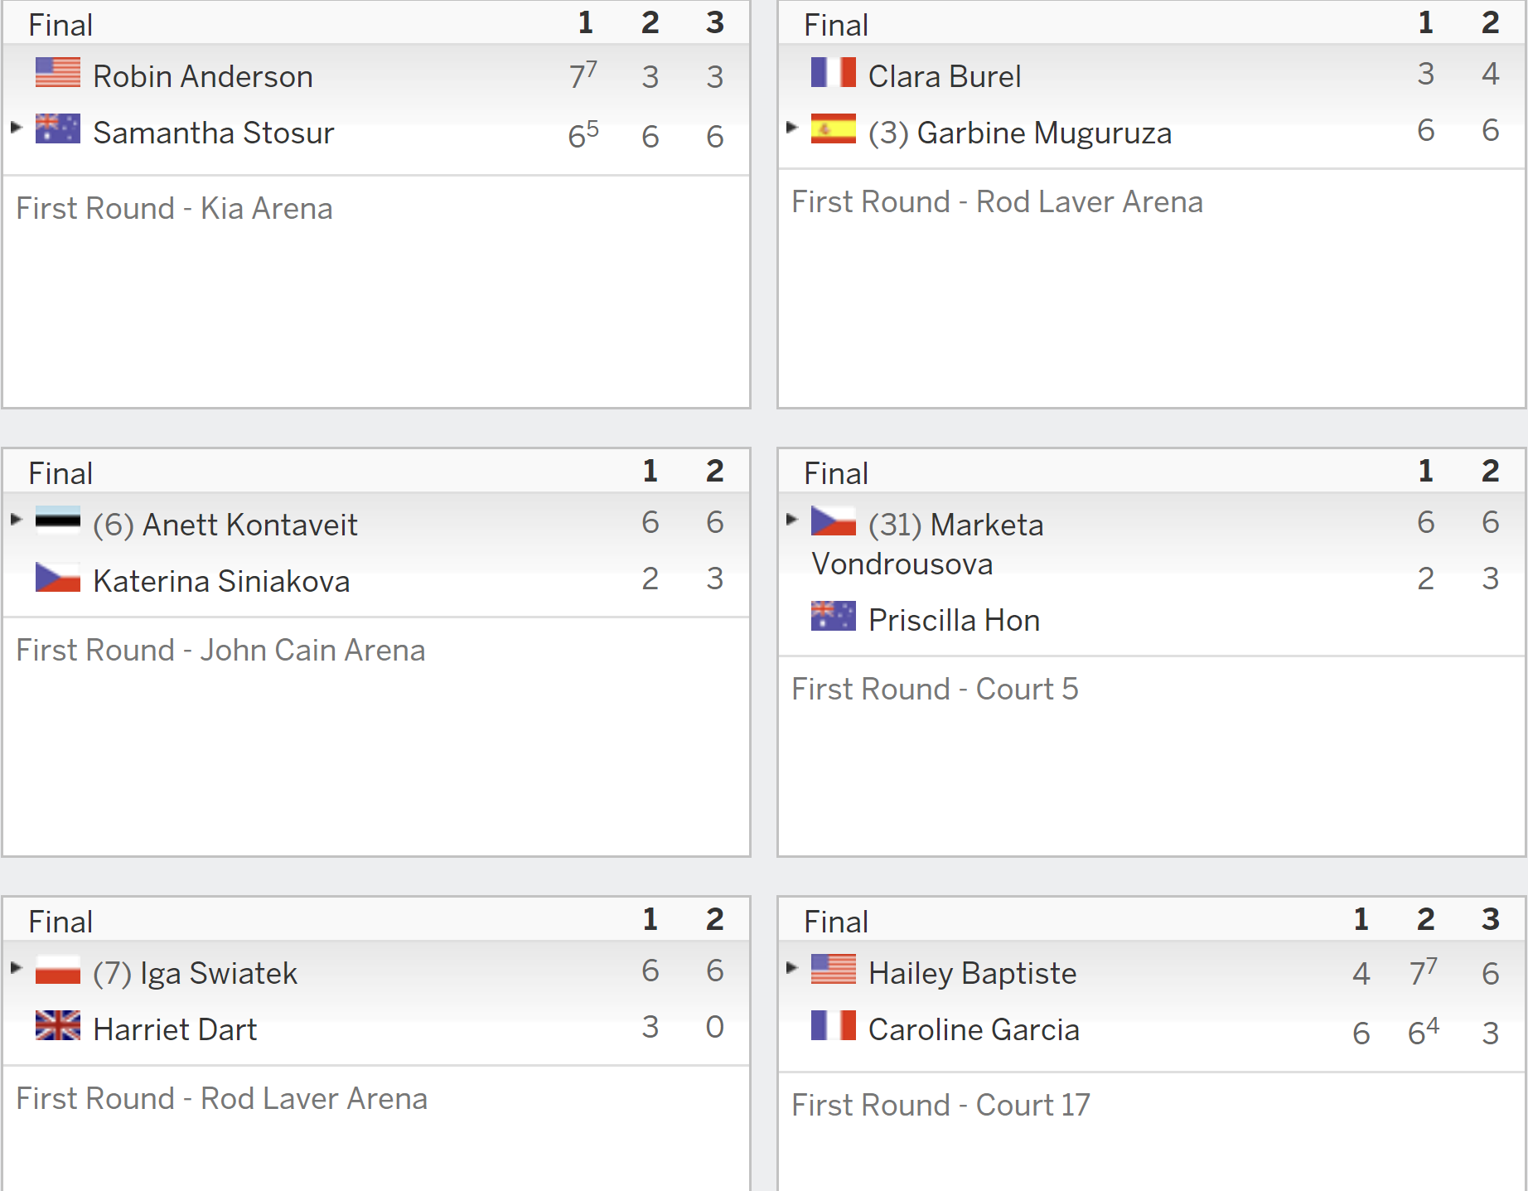Click the Spanish flag beside Garbine Muguruza
Viewport: 1528px width, 1191px height.
(x=834, y=128)
